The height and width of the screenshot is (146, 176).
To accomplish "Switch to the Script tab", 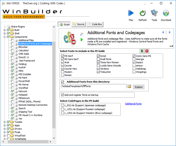I will coord(64,24).
